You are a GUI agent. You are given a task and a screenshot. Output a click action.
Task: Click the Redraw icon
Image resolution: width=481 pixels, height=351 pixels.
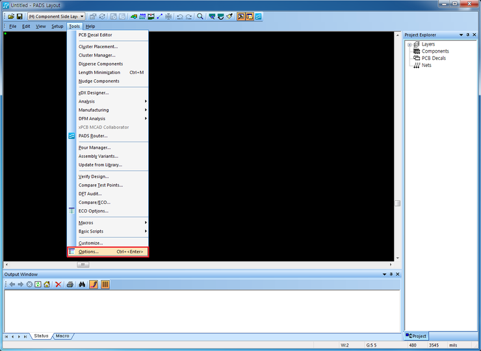[x=220, y=16]
